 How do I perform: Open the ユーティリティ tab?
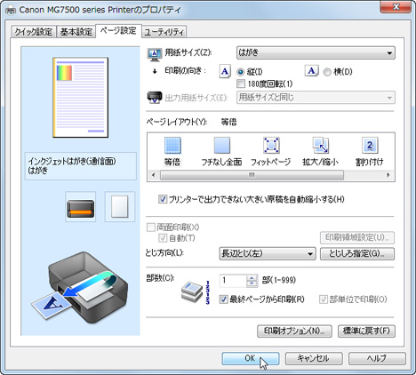[x=164, y=32]
